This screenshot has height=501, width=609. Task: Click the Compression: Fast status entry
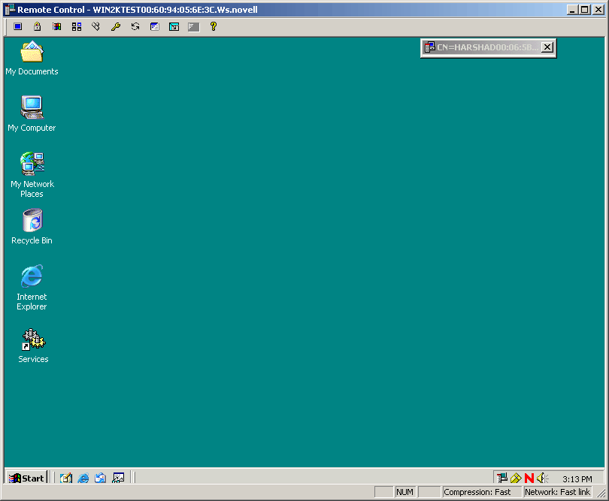click(481, 492)
